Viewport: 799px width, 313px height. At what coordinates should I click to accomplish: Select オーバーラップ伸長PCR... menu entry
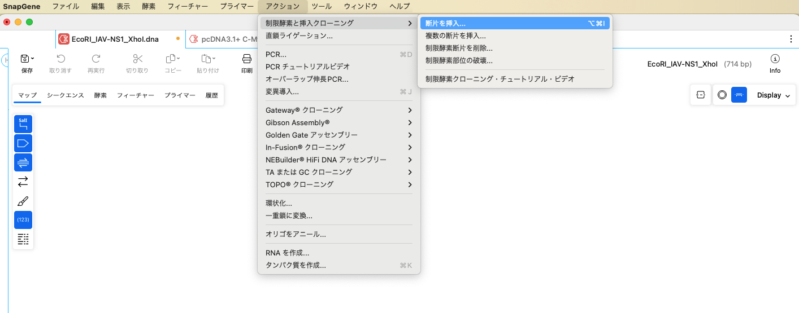click(339, 79)
